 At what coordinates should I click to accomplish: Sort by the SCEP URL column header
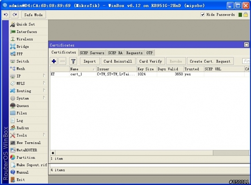click(x=224, y=69)
